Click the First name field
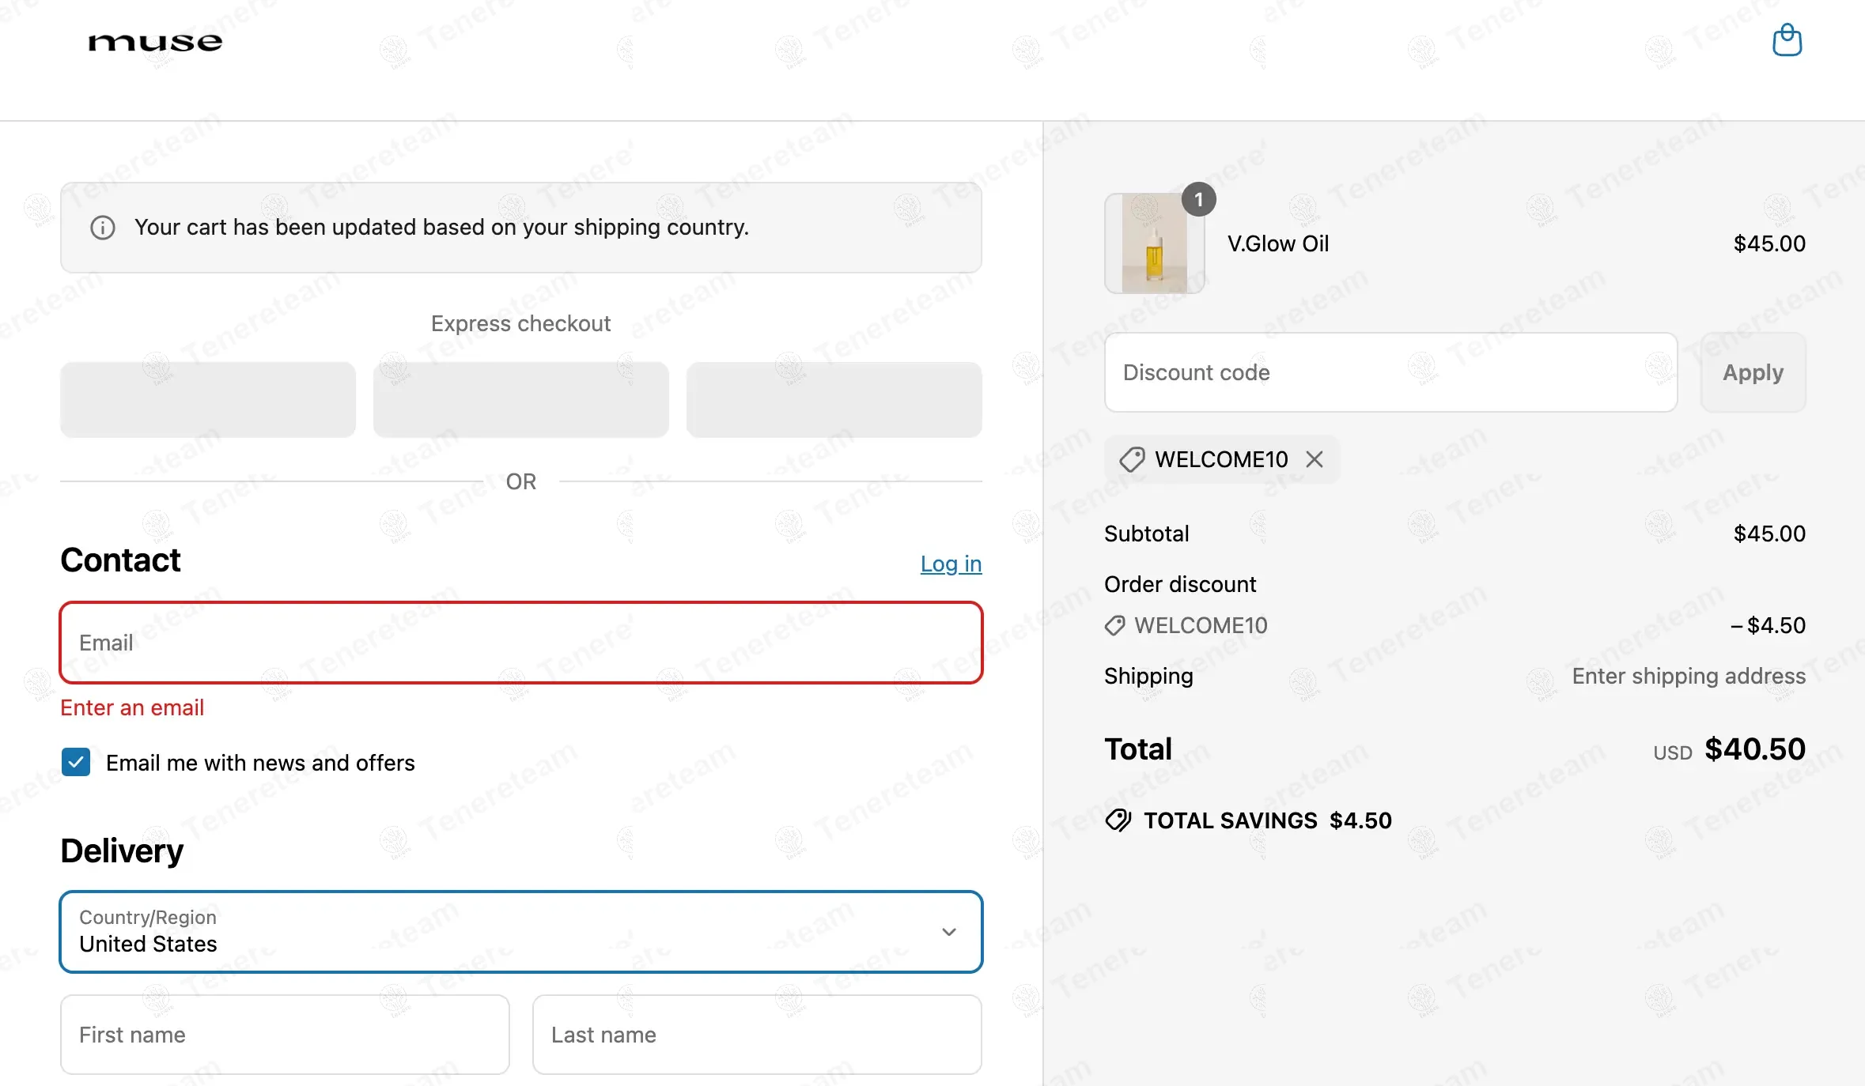The image size is (1865, 1086). pos(285,1035)
